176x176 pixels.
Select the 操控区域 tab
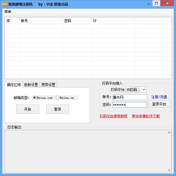click(x=14, y=85)
